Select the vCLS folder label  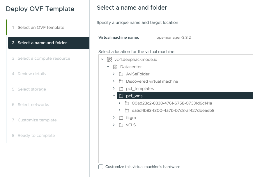[131, 125]
